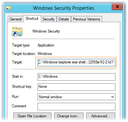This screenshot has width=128, height=122.
Task: Switch to the General tab
Action: coord(16,19)
